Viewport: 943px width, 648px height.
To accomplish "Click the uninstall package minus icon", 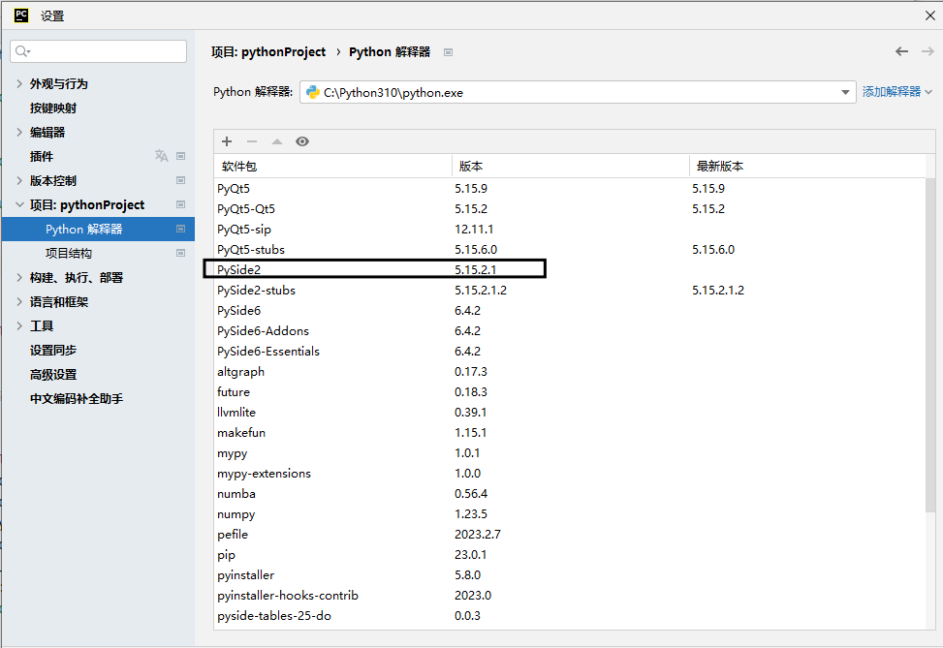I will (252, 141).
